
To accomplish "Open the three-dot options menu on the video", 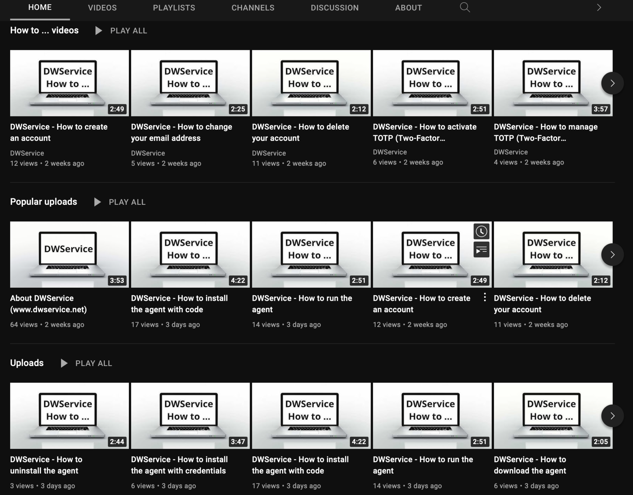I will (x=485, y=298).
